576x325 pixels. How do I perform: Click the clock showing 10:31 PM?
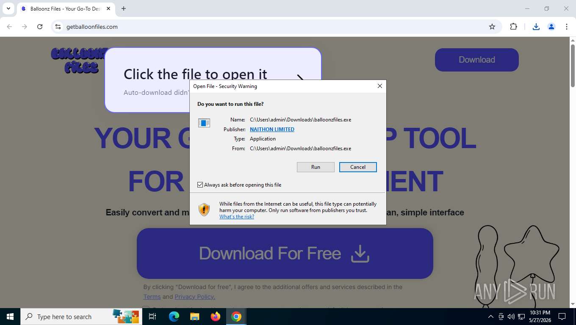tap(540, 317)
